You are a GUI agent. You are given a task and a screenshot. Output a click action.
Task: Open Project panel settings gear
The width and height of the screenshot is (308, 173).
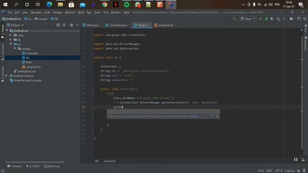[x=71, y=25]
